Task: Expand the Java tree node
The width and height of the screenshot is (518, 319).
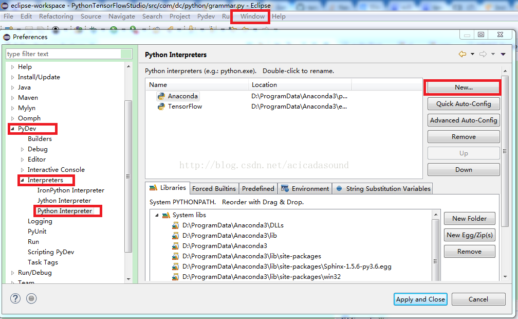Action: 12,87
